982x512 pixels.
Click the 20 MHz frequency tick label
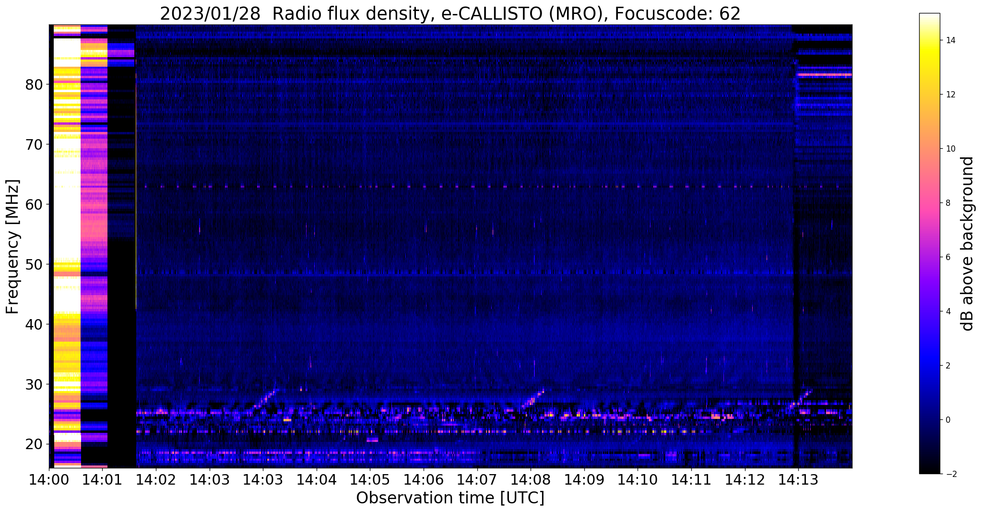coord(34,444)
